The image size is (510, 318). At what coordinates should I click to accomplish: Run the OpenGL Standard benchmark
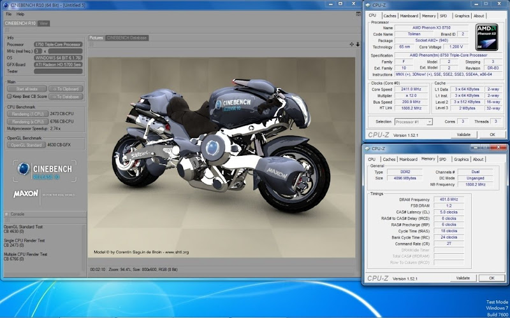point(26,145)
